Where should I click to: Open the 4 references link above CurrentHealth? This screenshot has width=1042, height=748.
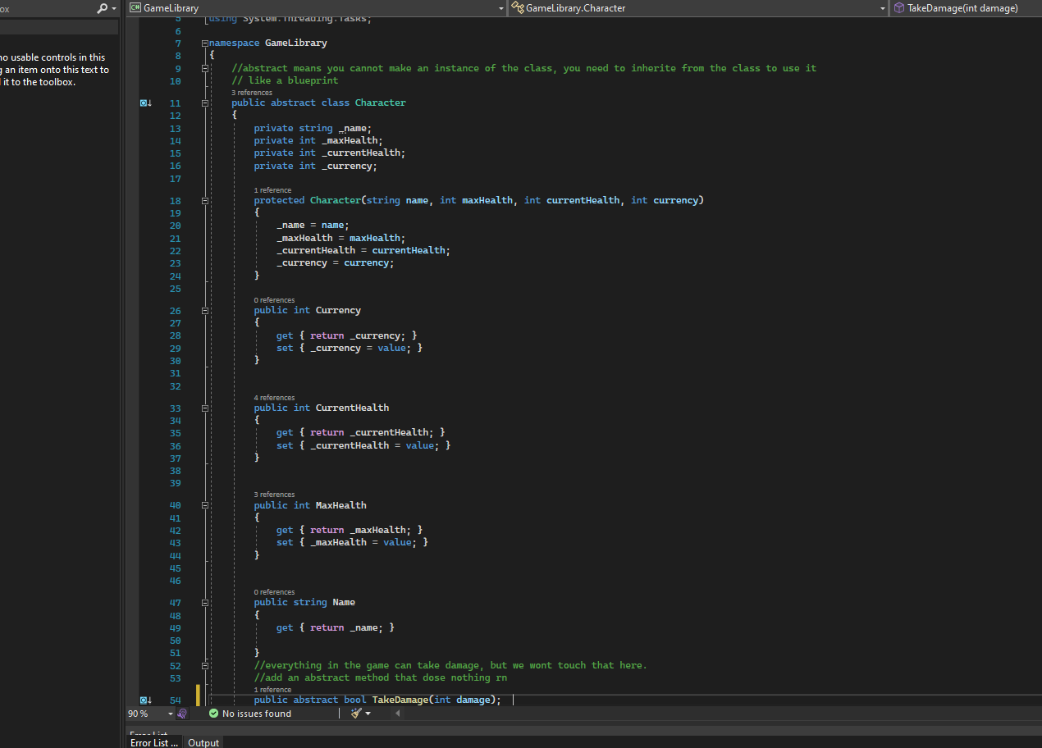coord(274,398)
